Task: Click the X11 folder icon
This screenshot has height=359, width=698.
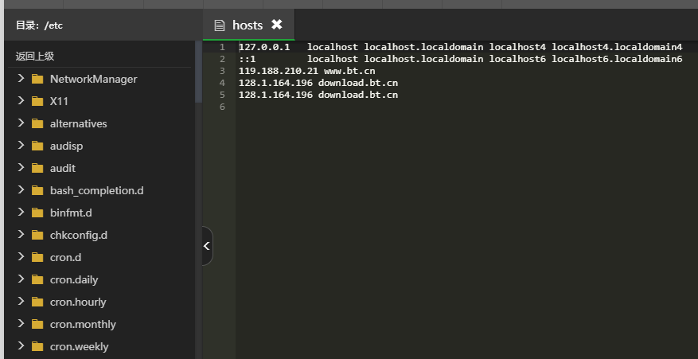Action: tap(37, 101)
